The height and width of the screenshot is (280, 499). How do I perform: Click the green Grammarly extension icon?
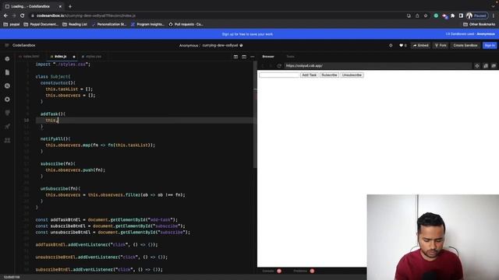tap(436, 16)
